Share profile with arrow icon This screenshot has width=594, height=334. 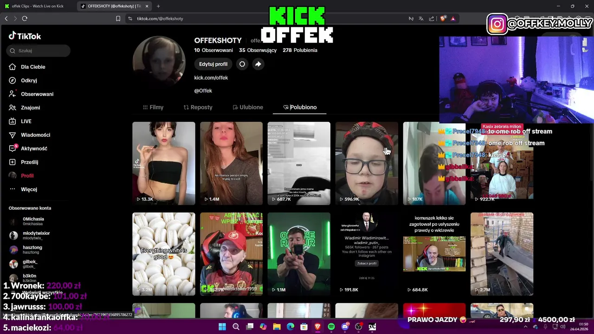[258, 64]
